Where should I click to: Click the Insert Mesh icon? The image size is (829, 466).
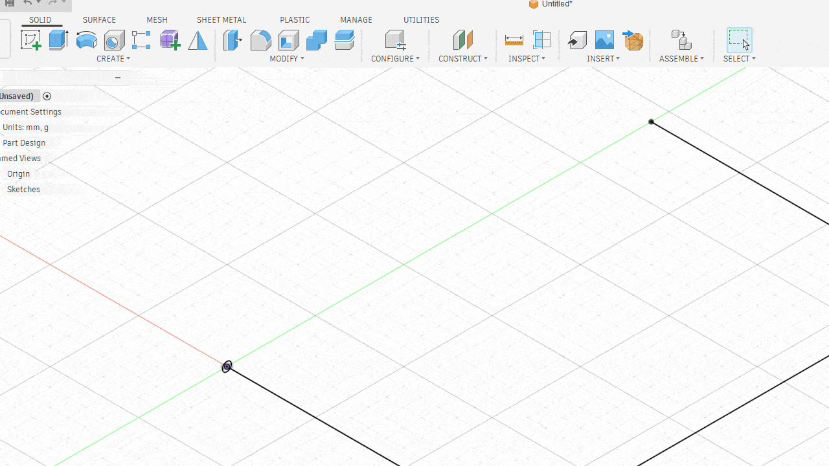(x=633, y=40)
